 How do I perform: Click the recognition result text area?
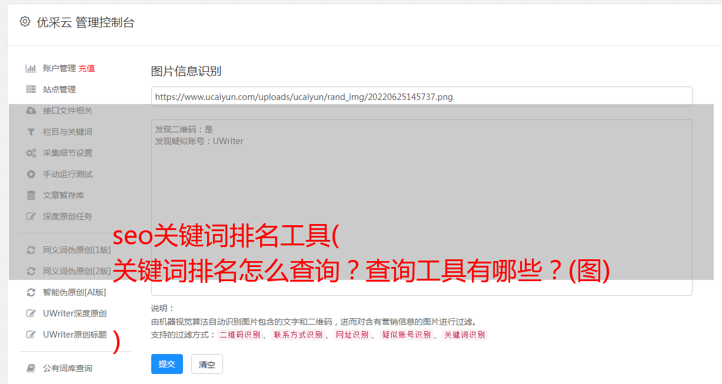point(421,208)
